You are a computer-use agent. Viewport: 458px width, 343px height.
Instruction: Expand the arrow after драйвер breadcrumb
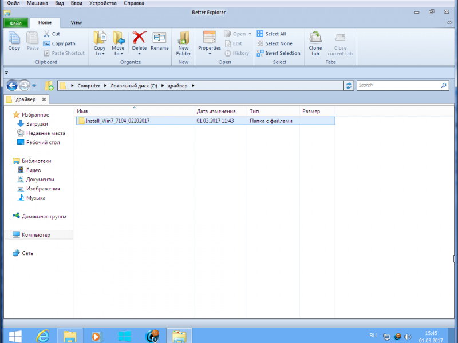click(193, 86)
